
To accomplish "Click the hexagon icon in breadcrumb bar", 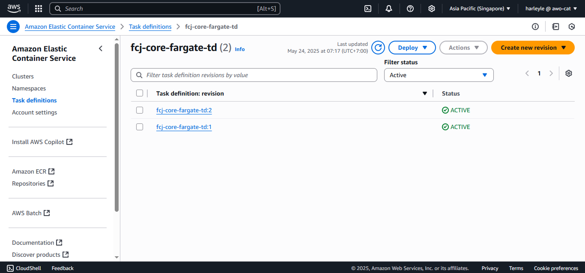I will point(572,27).
